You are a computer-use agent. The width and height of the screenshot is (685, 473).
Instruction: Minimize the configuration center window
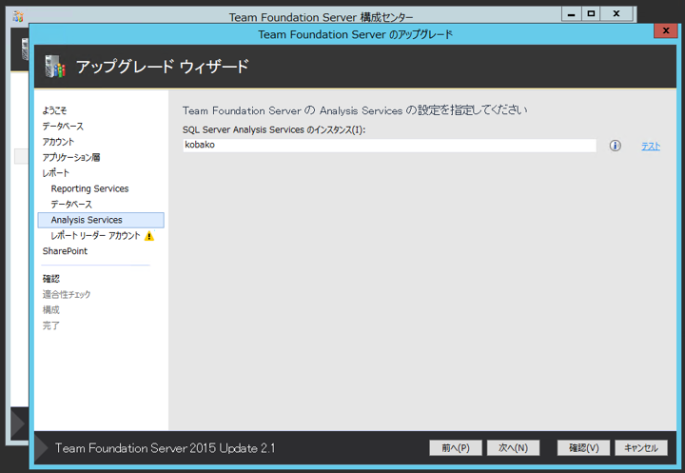click(x=571, y=14)
